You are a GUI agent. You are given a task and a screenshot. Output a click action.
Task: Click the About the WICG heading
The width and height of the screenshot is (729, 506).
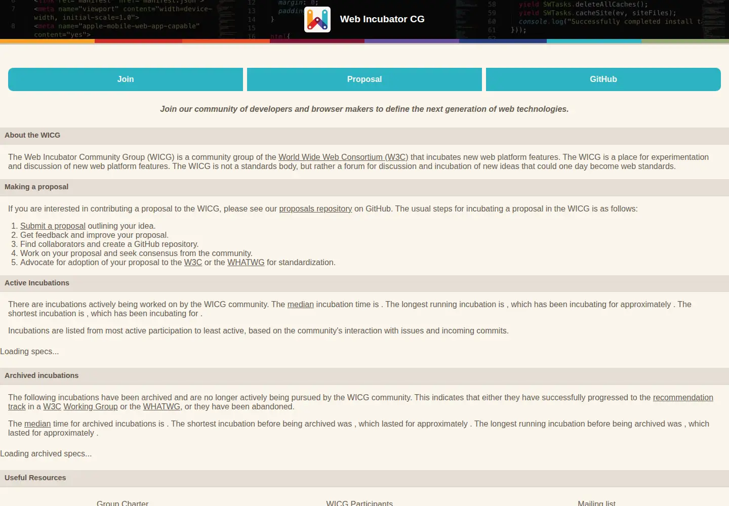[32, 135]
